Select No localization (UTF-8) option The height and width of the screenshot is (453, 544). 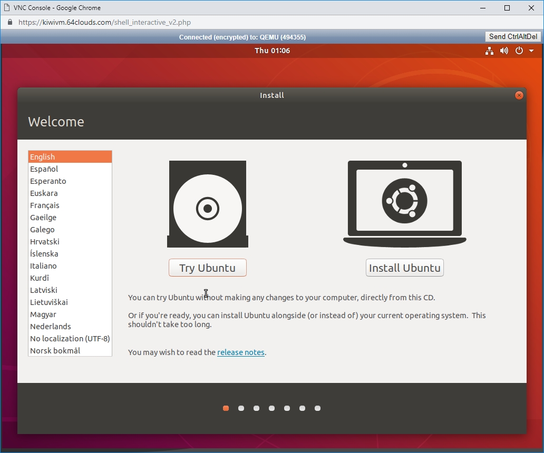(70, 339)
